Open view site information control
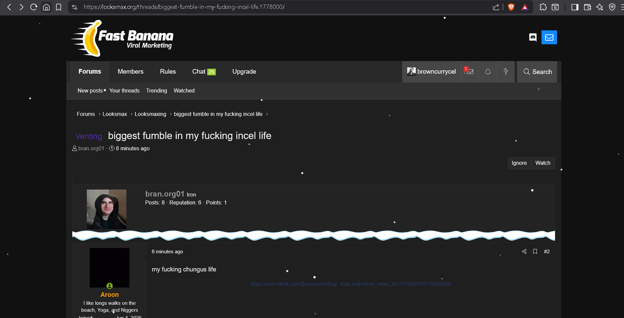The image size is (624, 318). click(x=75, y=7)
